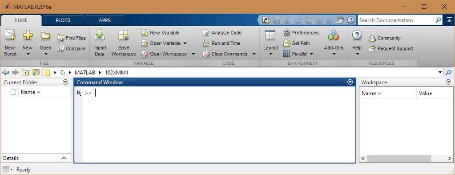This screenshot has height=175, width=455.
Task: Expand the Layout dropdown arrow
Action: pyautogui.click(x=270, y=54)
